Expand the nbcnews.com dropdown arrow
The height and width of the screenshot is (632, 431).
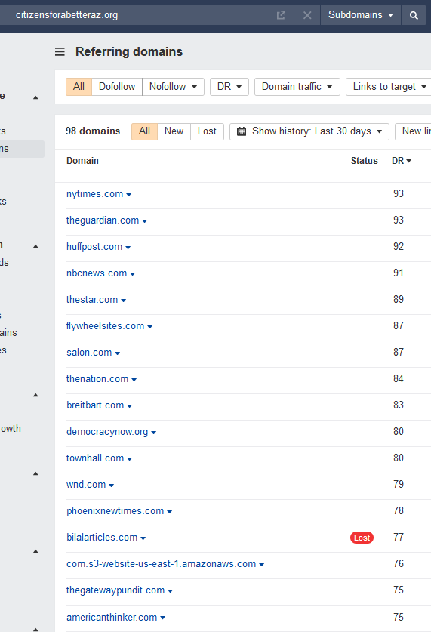[133, 274]
